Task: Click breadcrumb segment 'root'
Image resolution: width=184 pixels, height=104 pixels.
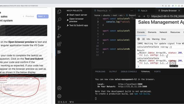Action: [x=115, y=15]
